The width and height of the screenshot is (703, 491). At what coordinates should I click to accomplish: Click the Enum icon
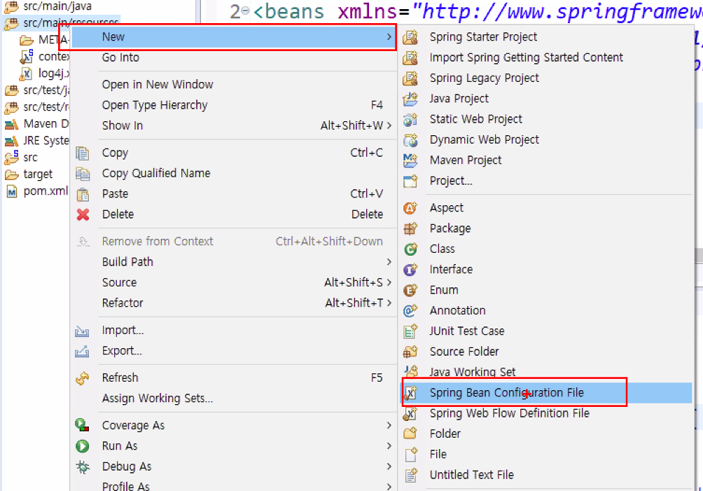click(x=410, y=290)
